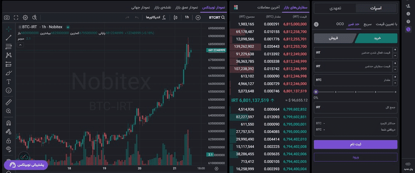Click the login (ورود) button
The height and width of the screenshot is (173, 415).
(355, 157)
